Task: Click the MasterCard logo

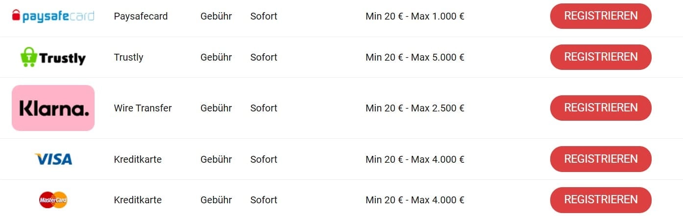Action: pyautogui.click(x=53, y=200)
